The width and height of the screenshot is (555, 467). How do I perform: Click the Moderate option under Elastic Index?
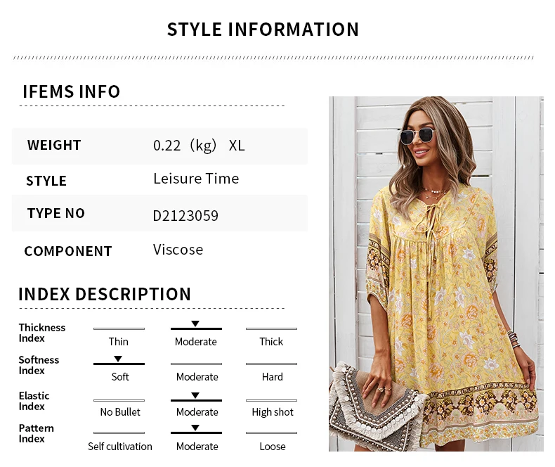tap(197, 412)
